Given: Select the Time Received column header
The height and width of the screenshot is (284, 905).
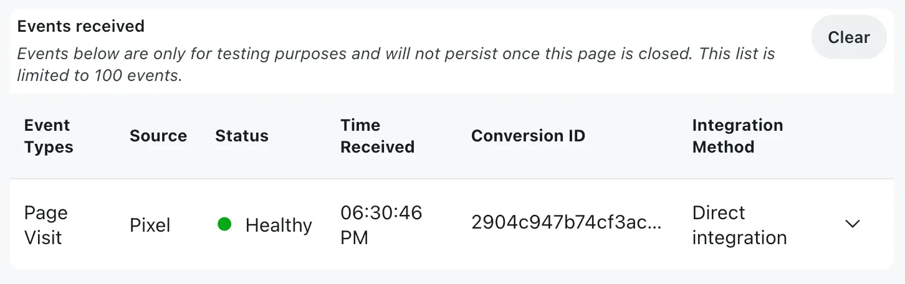Looking at the screenshot, I should tap(377, 136).
